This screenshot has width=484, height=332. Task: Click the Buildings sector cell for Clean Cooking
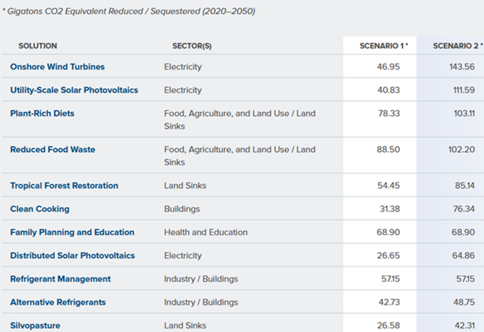[x=182, y=209]
